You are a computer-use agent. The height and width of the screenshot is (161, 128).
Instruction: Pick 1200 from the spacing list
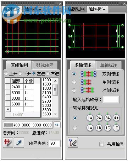(47, 80)
